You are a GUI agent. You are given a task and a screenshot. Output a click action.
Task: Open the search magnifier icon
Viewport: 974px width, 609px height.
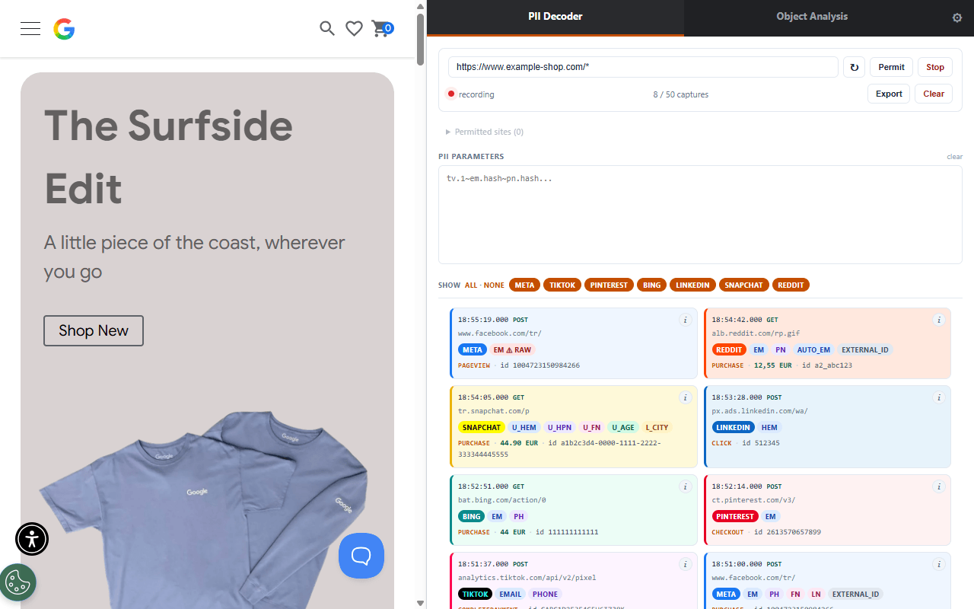pos(327,29)
